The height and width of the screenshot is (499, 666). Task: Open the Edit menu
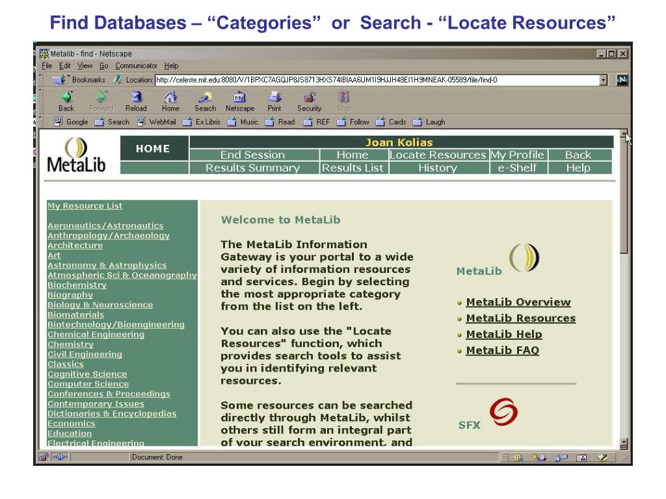[64, 66]
